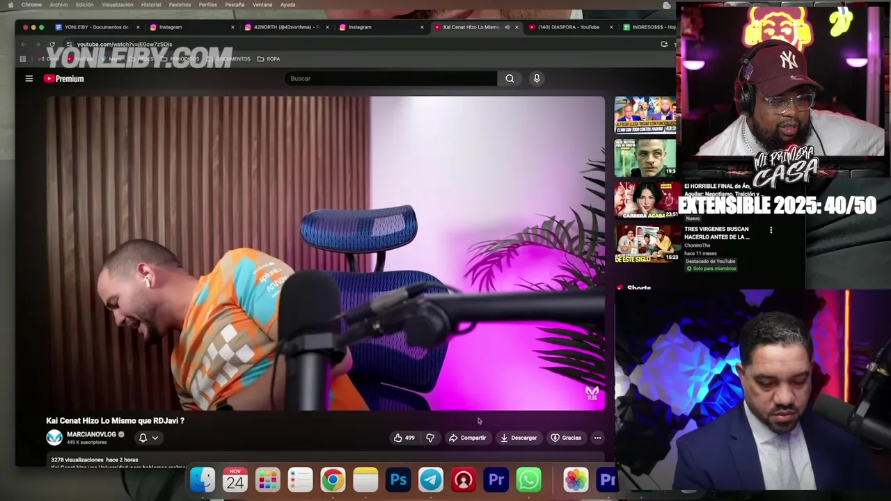The width and height of the screenshot is (891, 501).
Task: Start voice search with microphone icon
Action: pyautogui.click(x=537, y=79)
